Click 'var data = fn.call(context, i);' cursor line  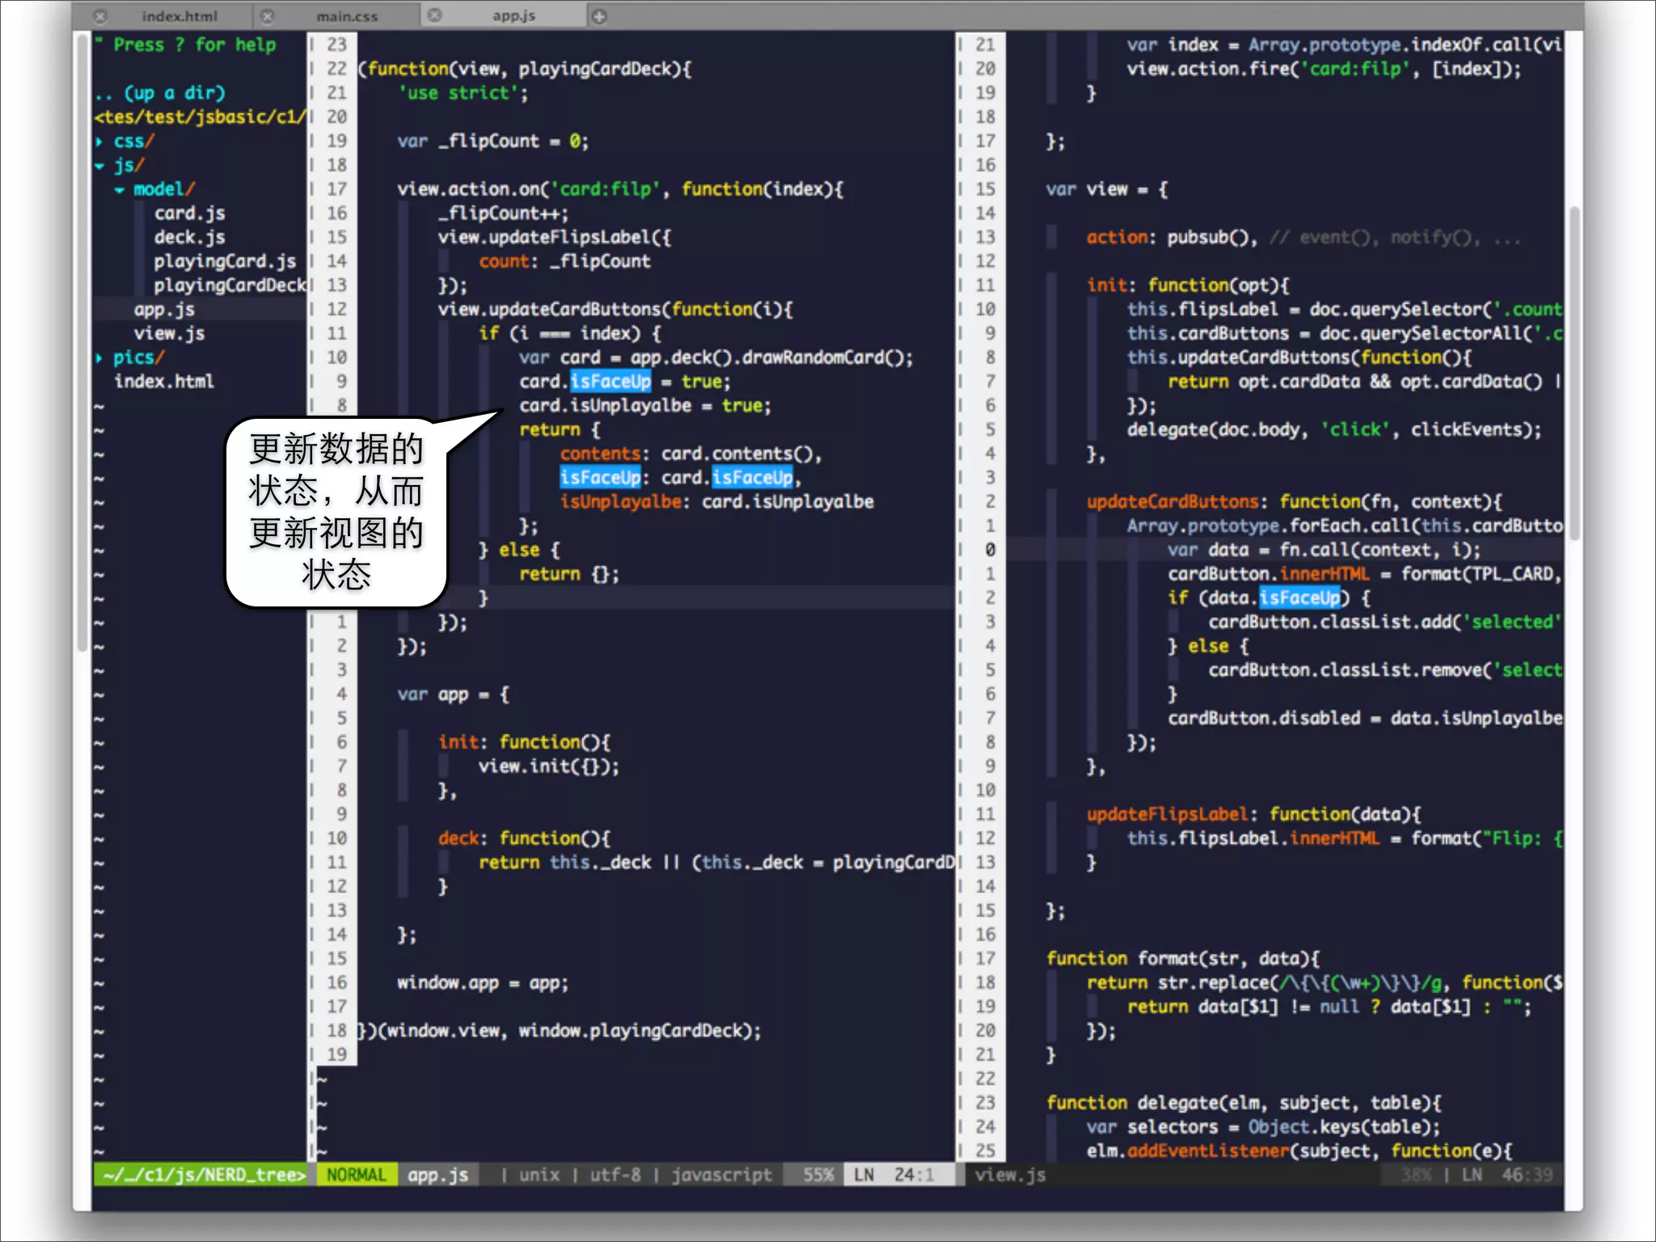(x=1324, y=551)
